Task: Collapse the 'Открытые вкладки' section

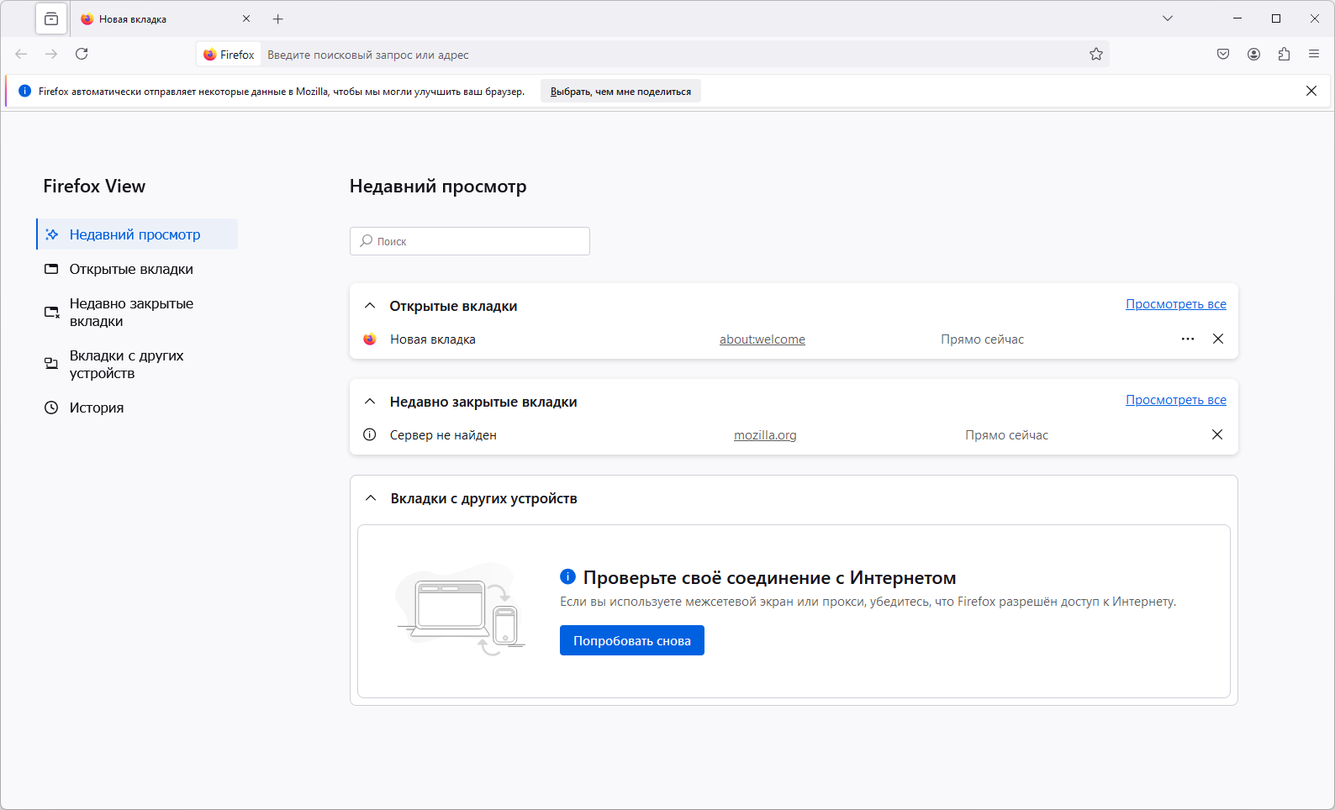Action: pos(370,306)
